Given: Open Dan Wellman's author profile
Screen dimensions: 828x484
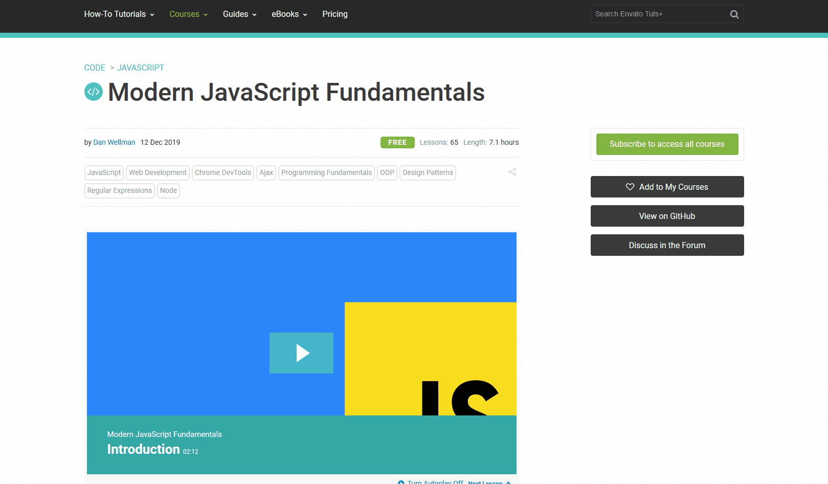Looking at the screenshot, I should pos(114,142).
